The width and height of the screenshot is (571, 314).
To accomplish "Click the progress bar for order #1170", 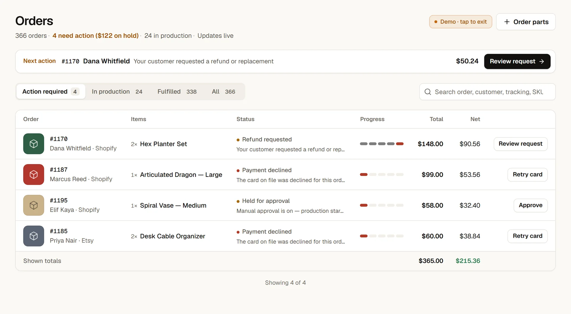I will coord(382,144).
